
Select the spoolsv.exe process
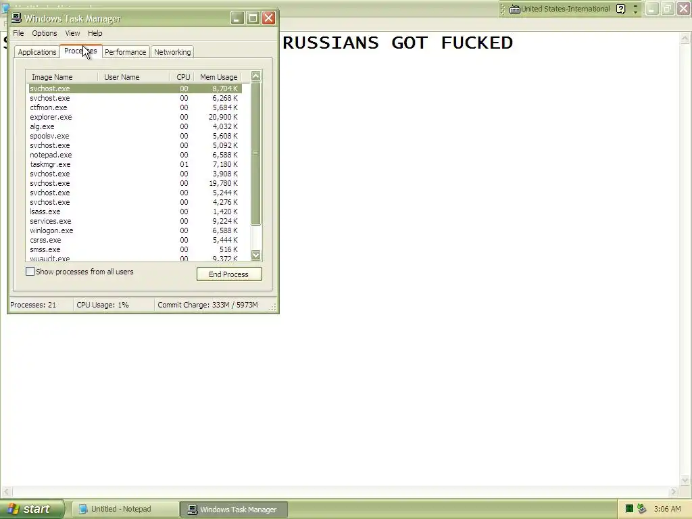135,136
